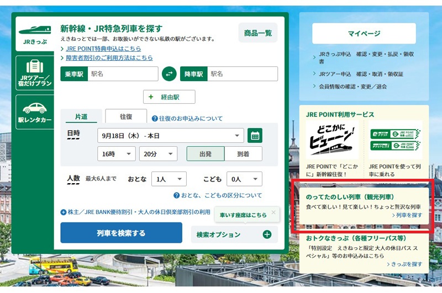Open おトクなきっぷ(各種フリーパス等) heading
Screen dimensions: 442x293
tap(356, 238)
